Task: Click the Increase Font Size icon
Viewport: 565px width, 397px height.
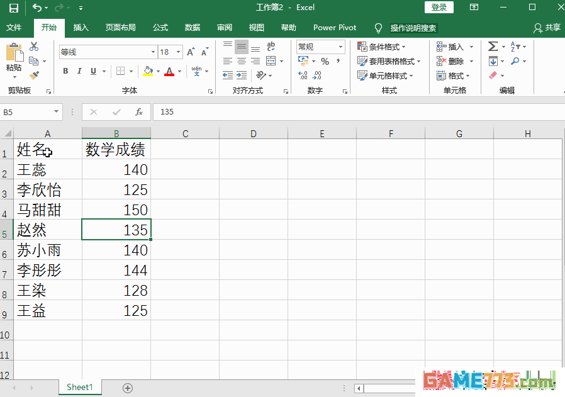Action: [191, 52]
